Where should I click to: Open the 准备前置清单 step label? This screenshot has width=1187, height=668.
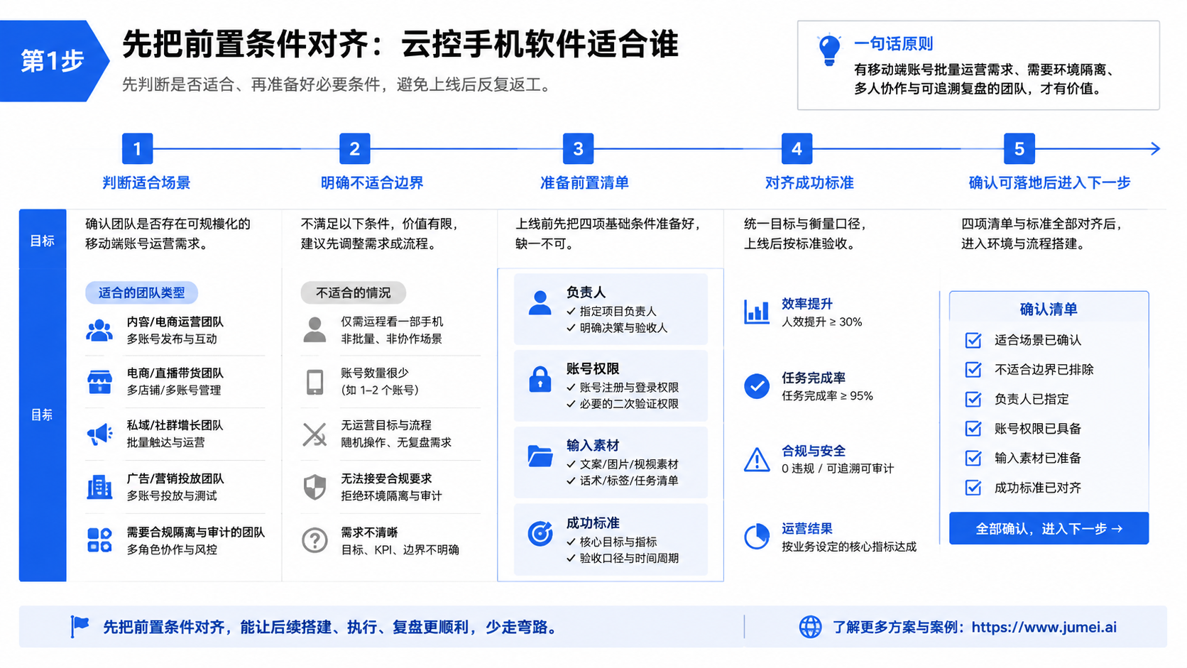coord(584,183)
